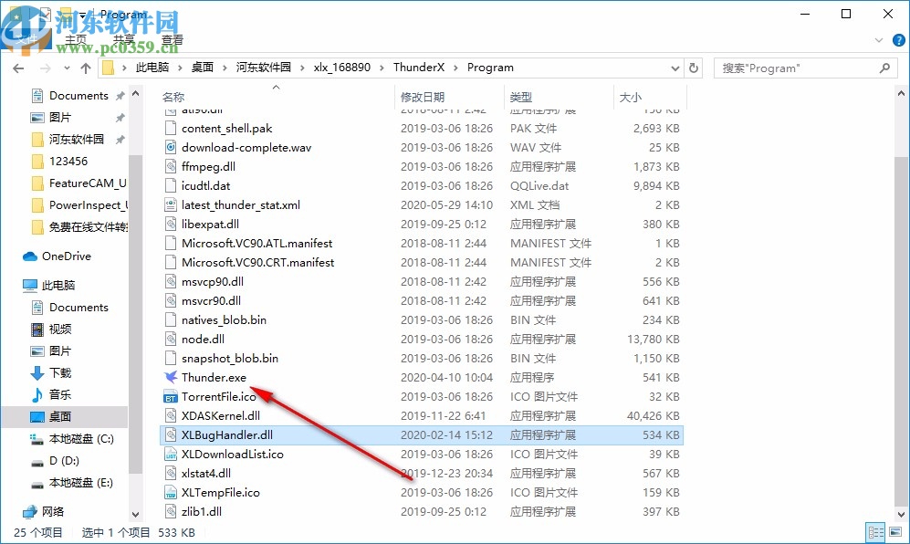
Task: Jump to ThunderX via the breadcrumb link
Action: click(420, 67)
